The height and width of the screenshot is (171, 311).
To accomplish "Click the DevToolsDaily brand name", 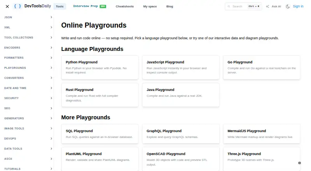I will (38, 6).
